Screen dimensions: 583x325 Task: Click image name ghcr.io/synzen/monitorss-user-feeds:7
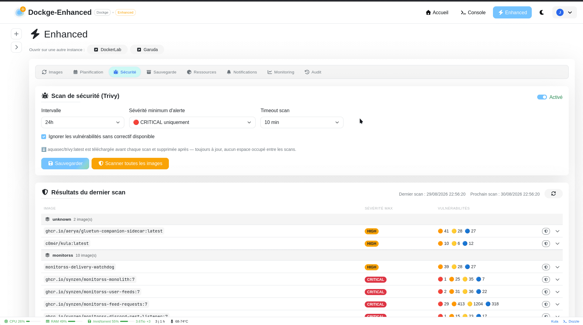(92, 292)
